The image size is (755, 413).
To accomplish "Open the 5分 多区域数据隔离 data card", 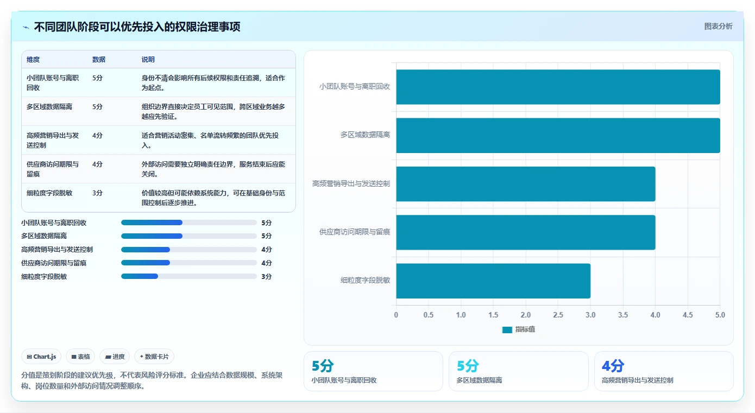I will (519, 371).
